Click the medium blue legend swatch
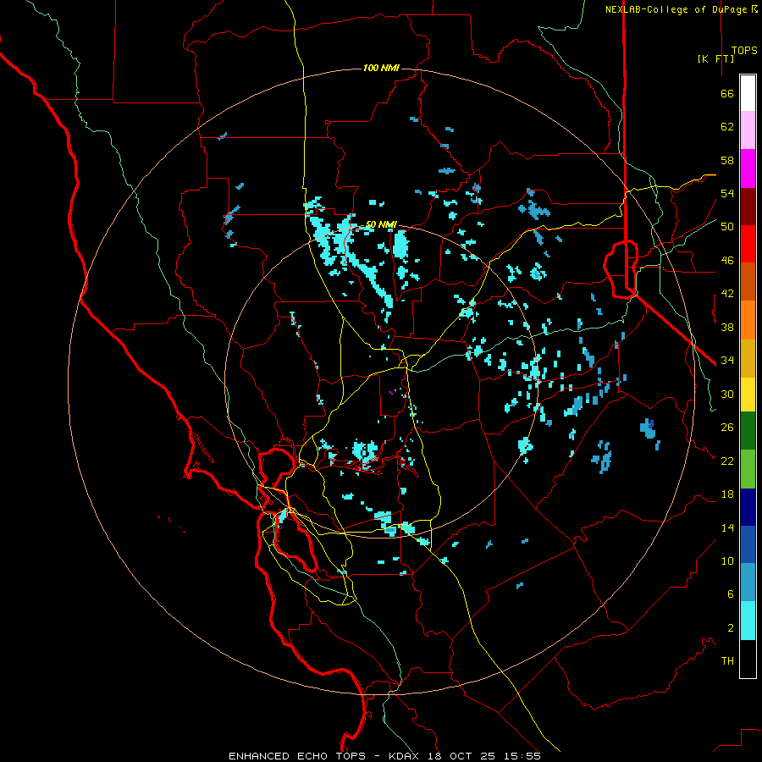The height and width of the screenshot is (762, 762). (748, 544)
